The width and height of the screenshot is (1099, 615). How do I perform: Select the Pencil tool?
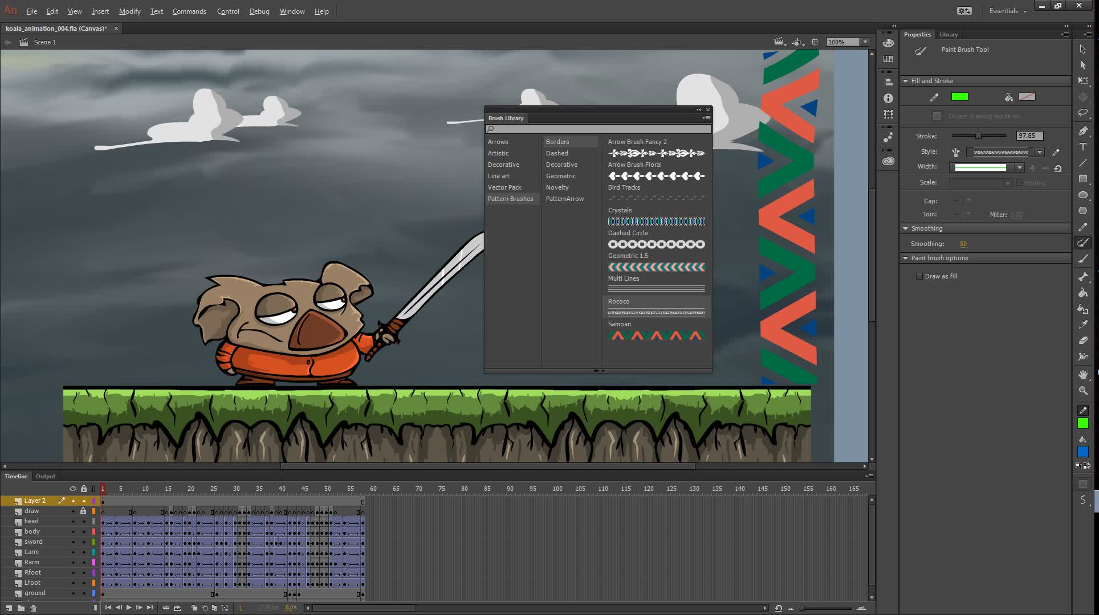[1083, 227]
